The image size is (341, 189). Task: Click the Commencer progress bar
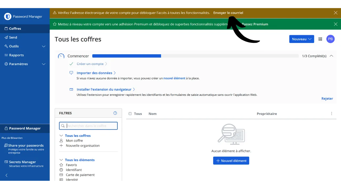[195, 56]
